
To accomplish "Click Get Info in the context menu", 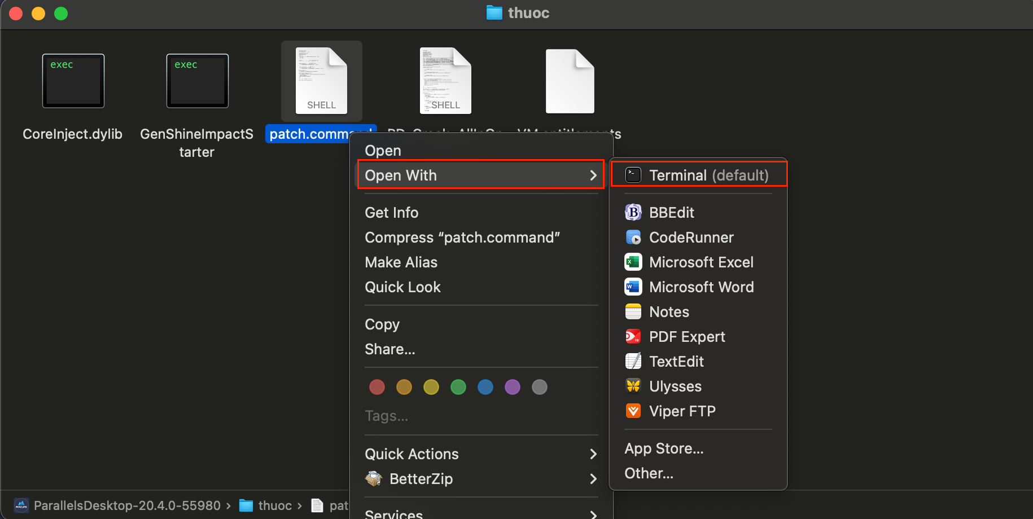I will point(391,213).
